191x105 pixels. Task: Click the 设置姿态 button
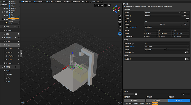tap(162, 24)
